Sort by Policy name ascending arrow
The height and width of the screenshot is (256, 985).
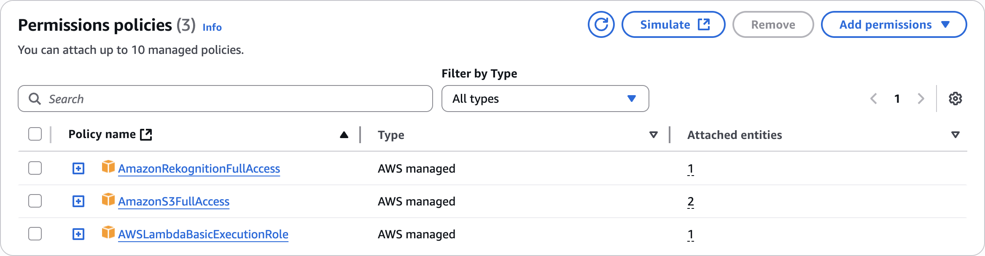click(x=344, y=135)
